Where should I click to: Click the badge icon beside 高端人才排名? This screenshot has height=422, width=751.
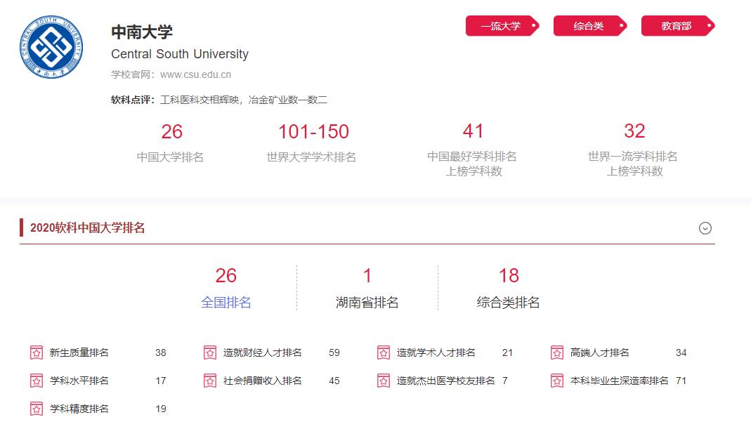557,352
